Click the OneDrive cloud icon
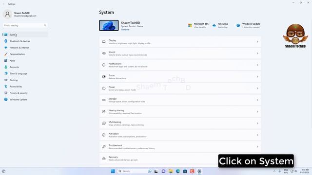 [214, 25]
